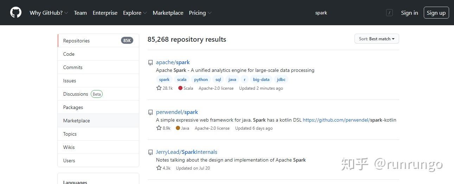The image size is (454, 184).
Task: Expand the Why GitHub? menu
Action: (x=49, y=13)
